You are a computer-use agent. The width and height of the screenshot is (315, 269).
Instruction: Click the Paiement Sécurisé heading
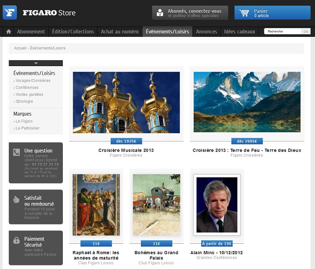(x=35, y=242)
